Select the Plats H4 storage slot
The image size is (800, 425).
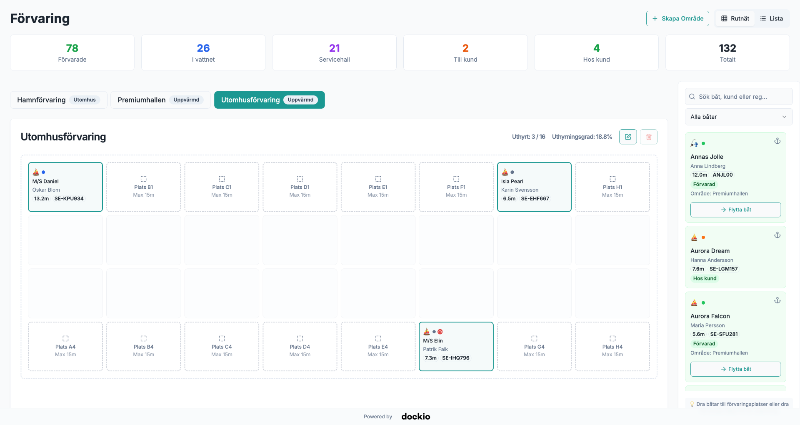(x=612, y=346)
